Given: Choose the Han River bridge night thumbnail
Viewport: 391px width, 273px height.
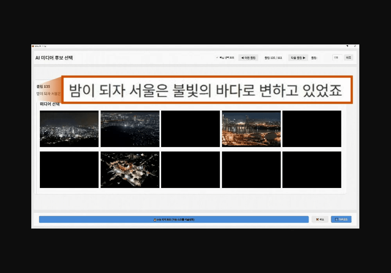Looking at the screenshot, I should (x=251, y=129).
